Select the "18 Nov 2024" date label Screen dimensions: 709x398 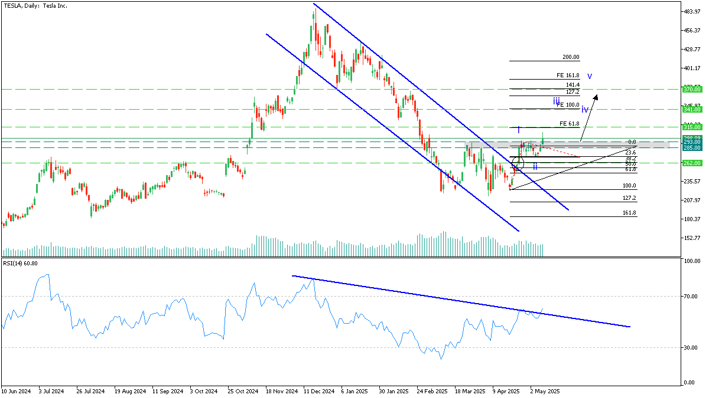pyautogui.click(x=282, y=391)
